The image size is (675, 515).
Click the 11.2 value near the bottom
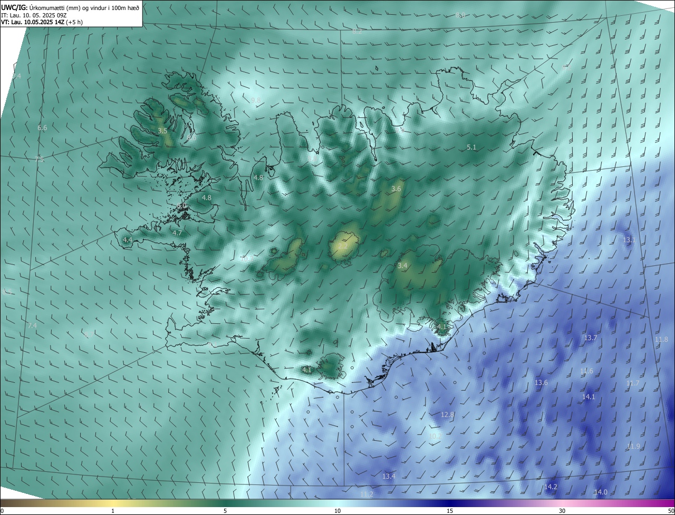[x=367, y=494]
